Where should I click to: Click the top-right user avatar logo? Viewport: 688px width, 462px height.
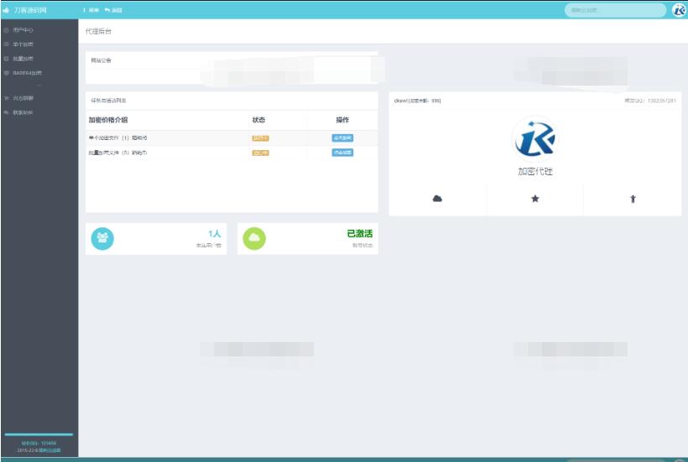(679, 10)
